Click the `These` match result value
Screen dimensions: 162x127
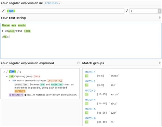coord(114,76)
